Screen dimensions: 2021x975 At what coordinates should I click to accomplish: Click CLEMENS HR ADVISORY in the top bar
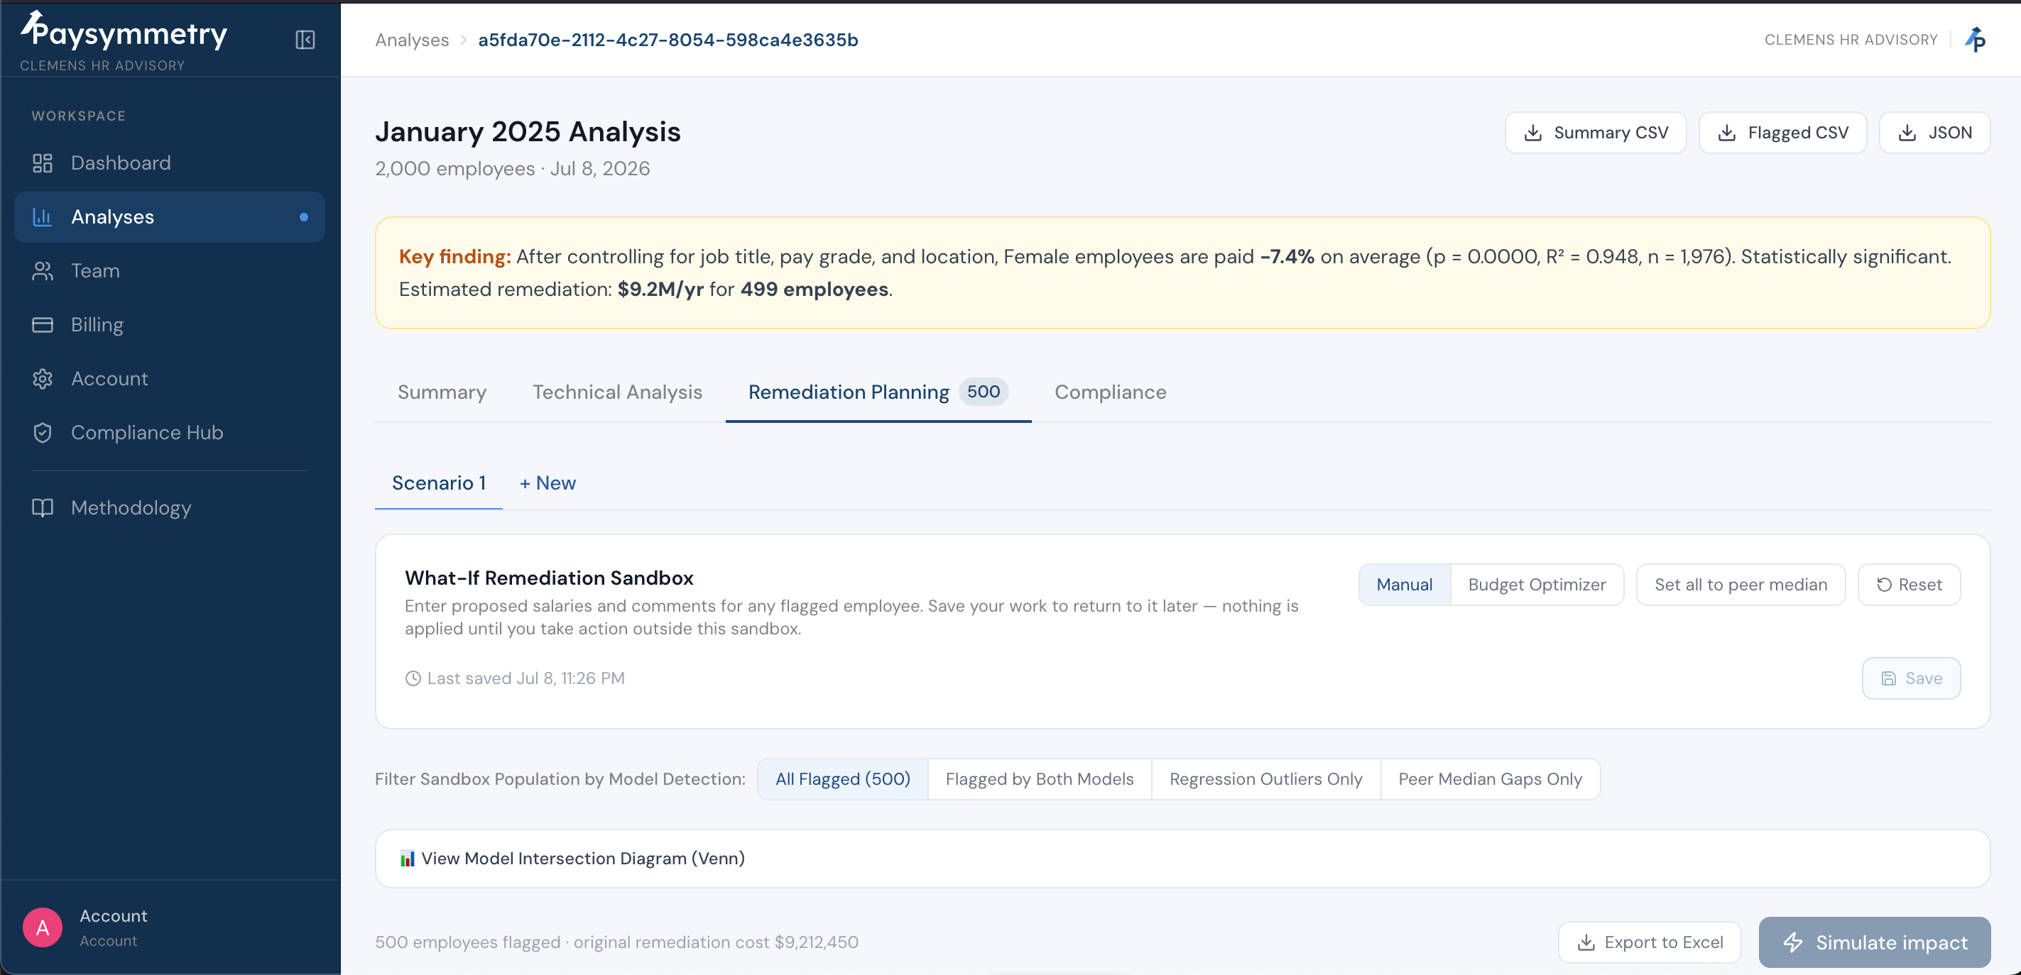point(1851,39)
